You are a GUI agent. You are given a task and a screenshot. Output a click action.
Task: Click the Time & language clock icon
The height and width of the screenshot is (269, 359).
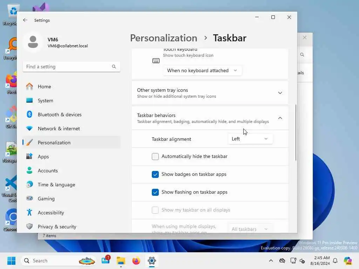click(x=29, y=184)
